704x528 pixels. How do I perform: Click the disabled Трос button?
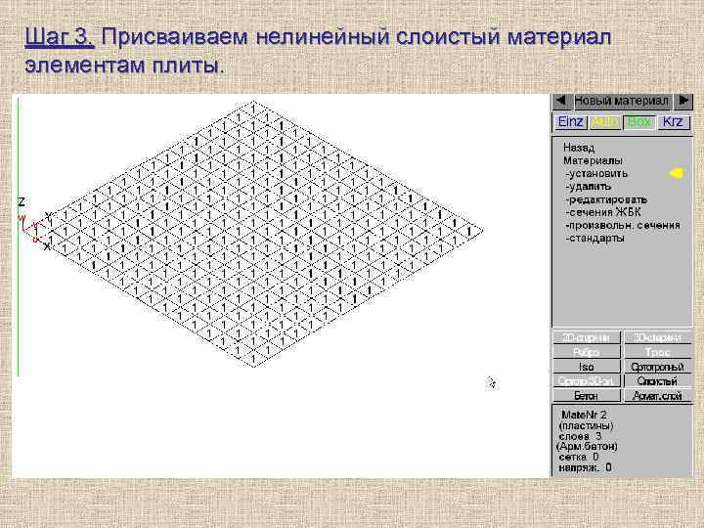pos(657,352)
